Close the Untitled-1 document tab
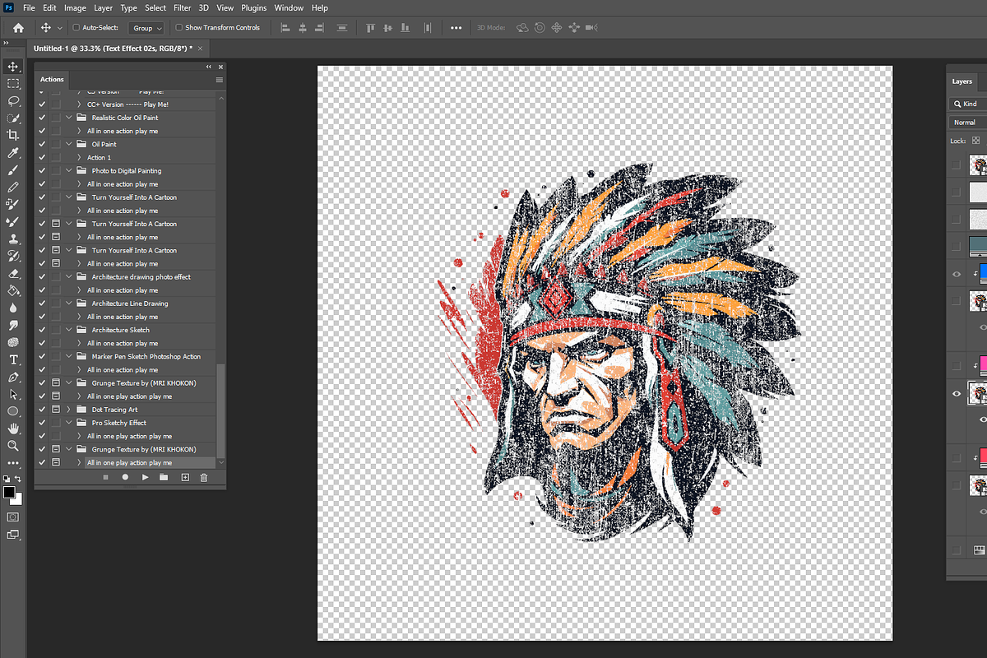 click(x=199, y=49)
